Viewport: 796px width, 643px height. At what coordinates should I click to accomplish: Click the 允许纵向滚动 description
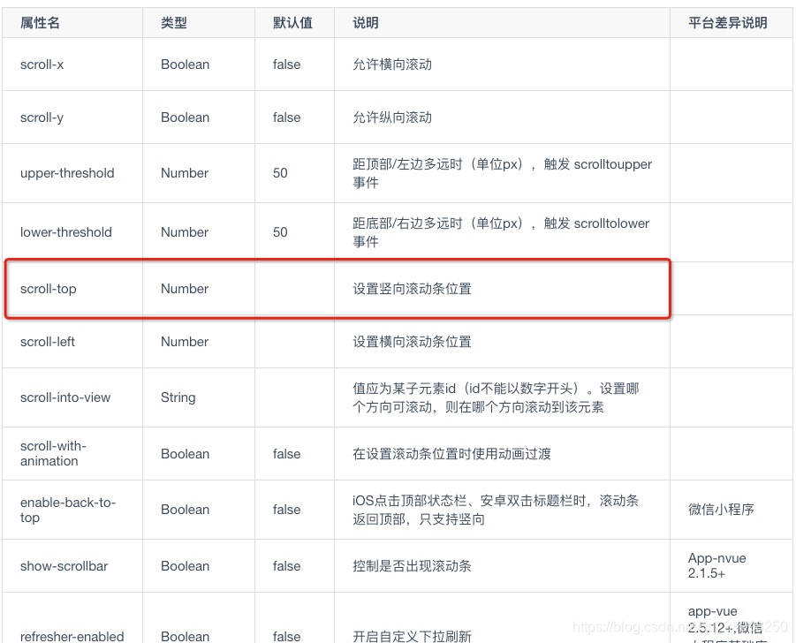pyautogui.click(x=392, y=117)
